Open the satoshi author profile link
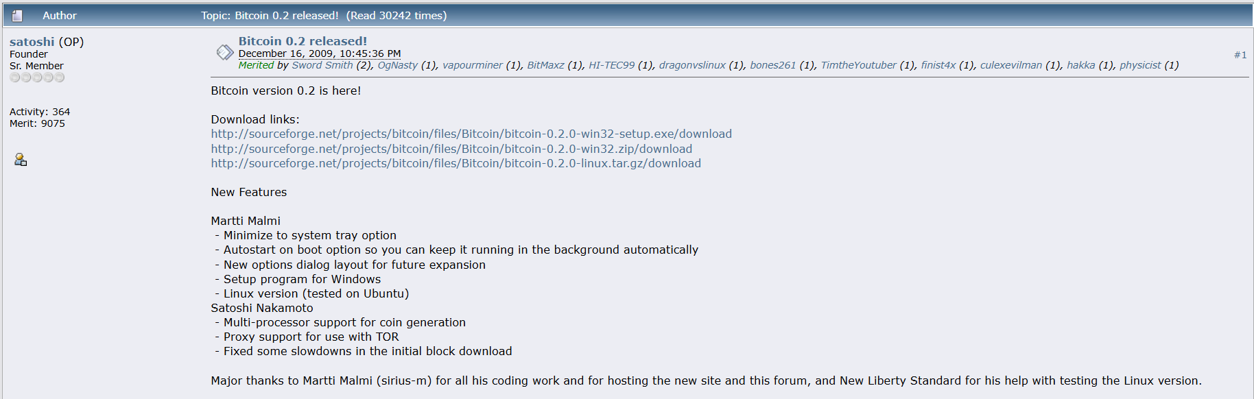The width and height of the screenshot is (1254, 399). point(32,42)
